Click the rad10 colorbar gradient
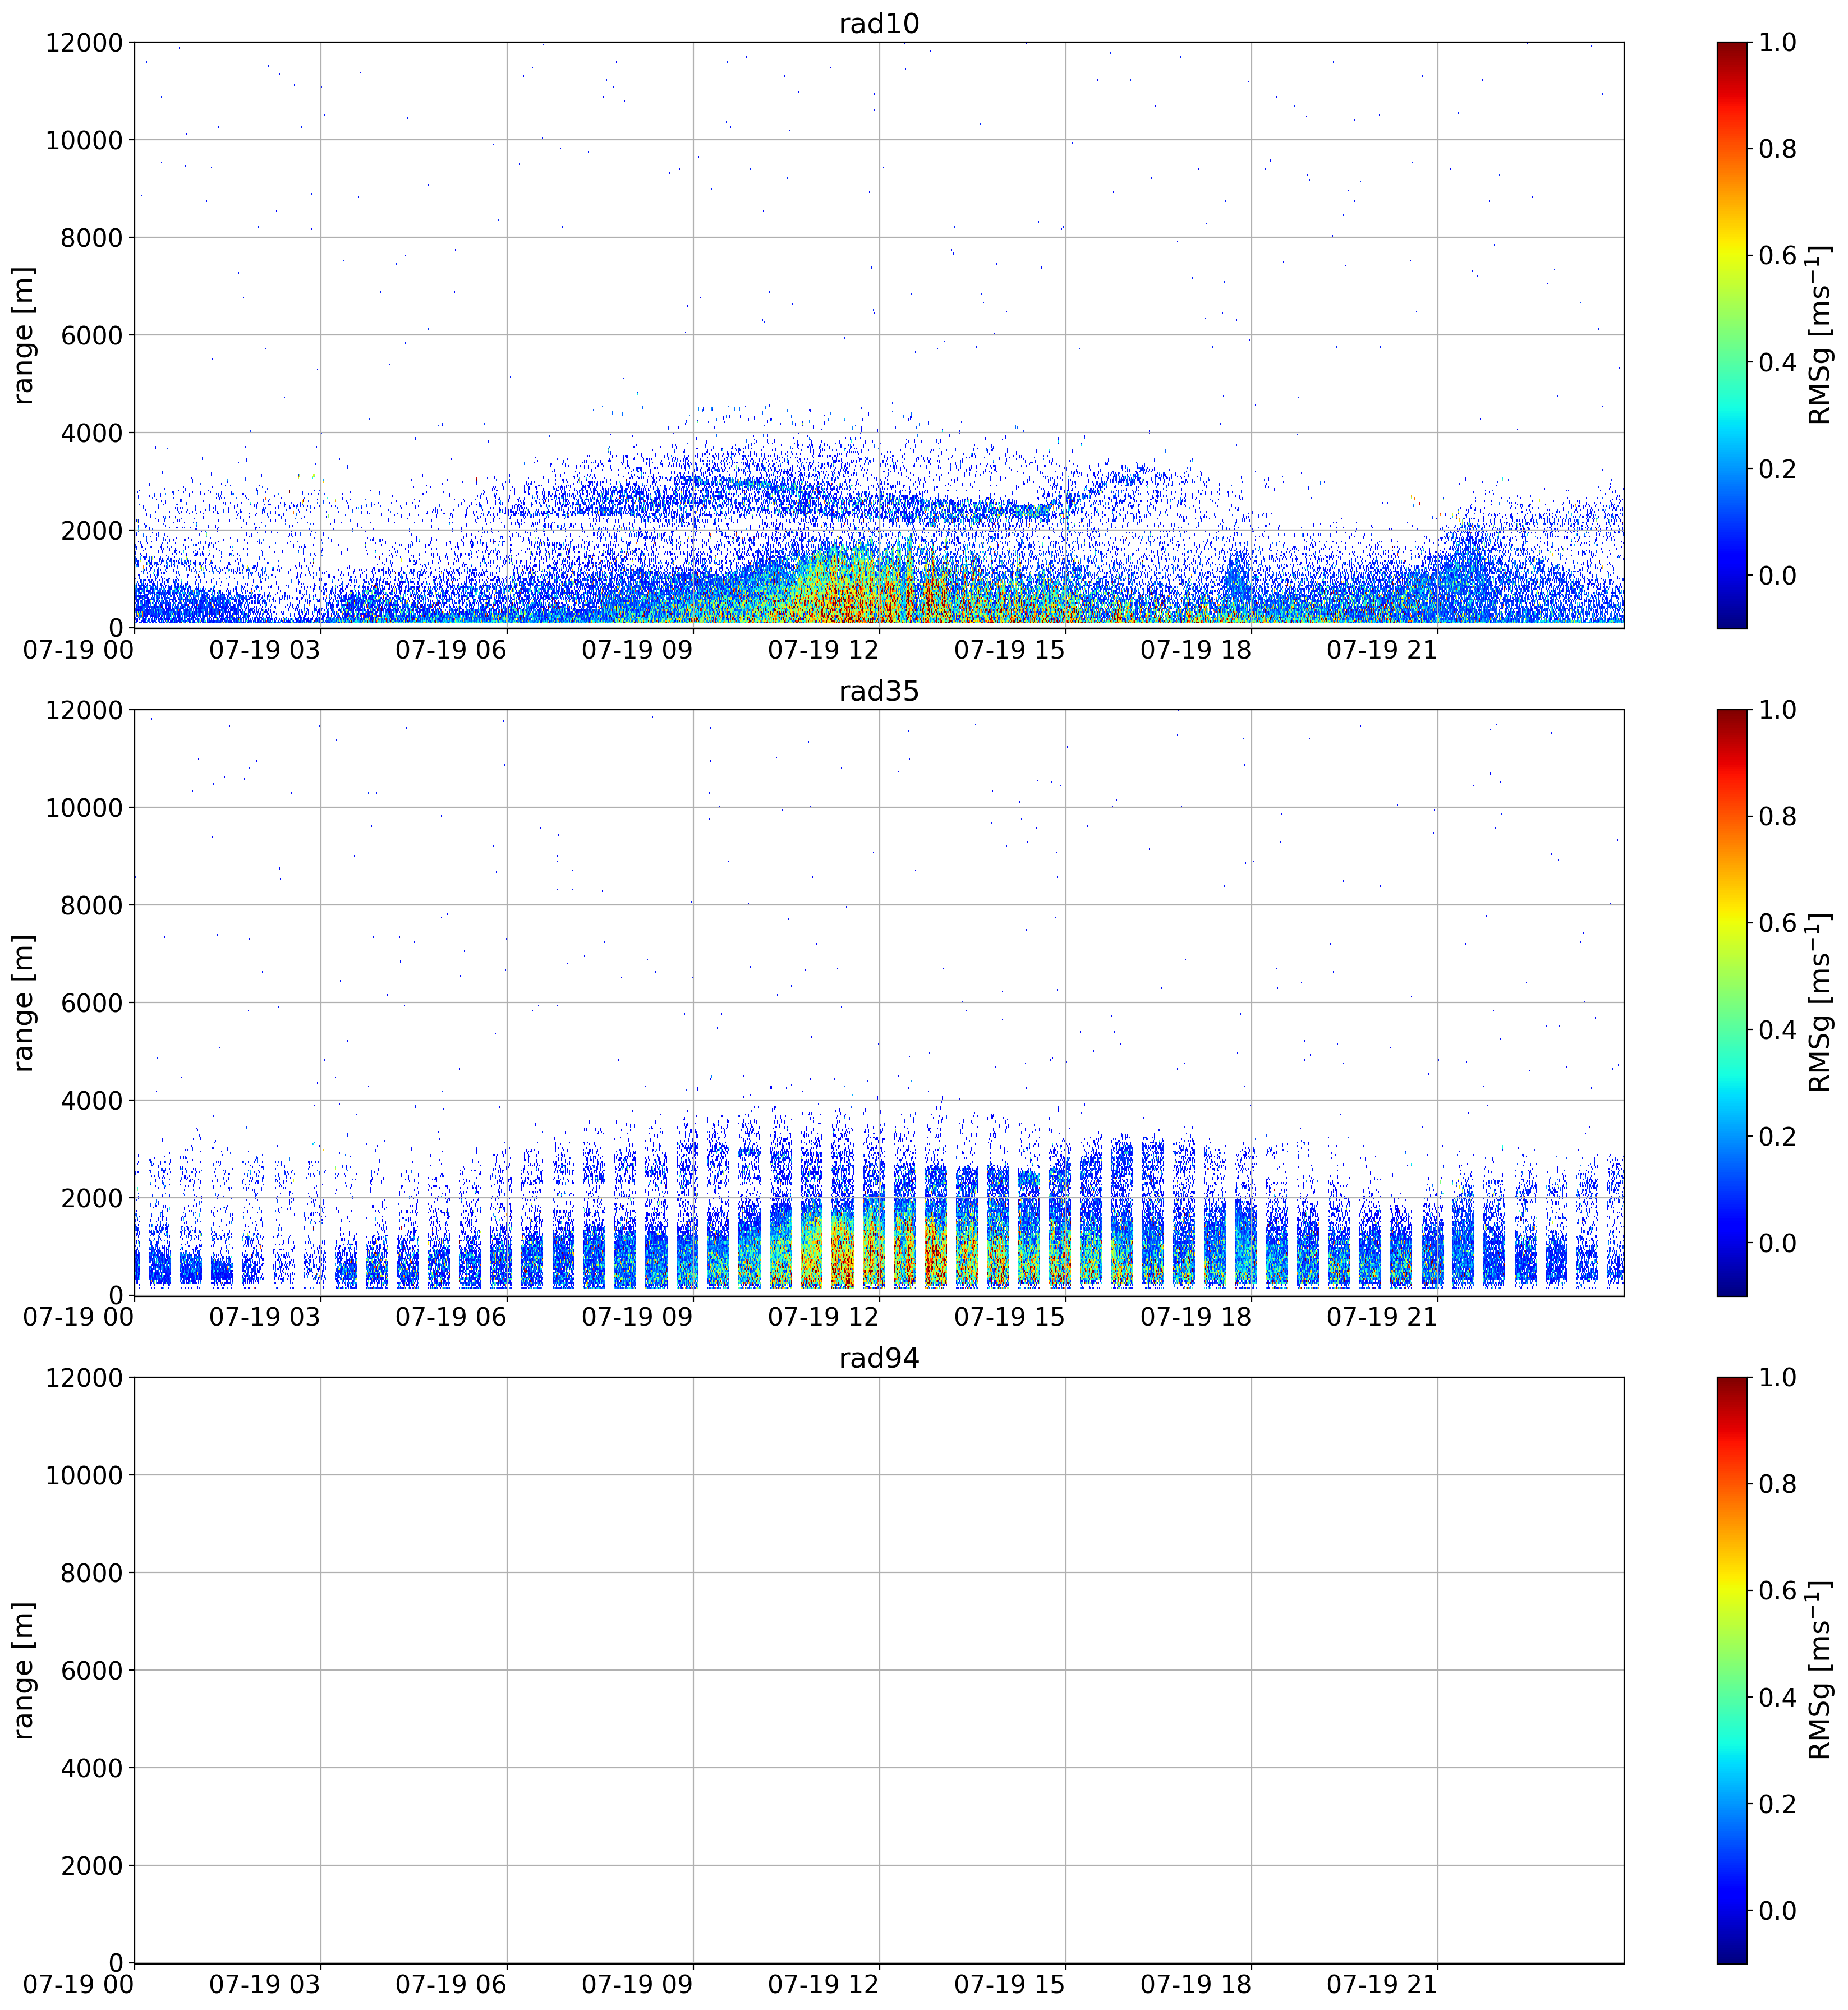The image size is (1848, 2010). tap(1731, 335)
